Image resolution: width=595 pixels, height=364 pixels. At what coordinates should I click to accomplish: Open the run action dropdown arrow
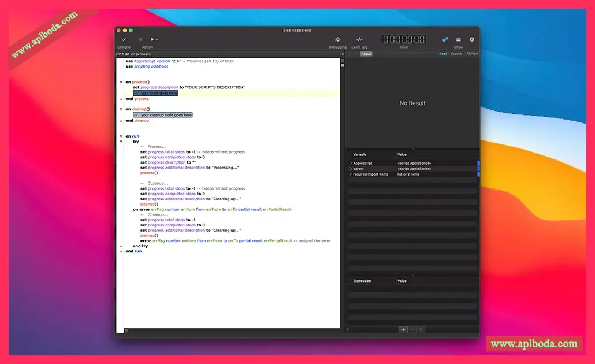coord(157,40)
